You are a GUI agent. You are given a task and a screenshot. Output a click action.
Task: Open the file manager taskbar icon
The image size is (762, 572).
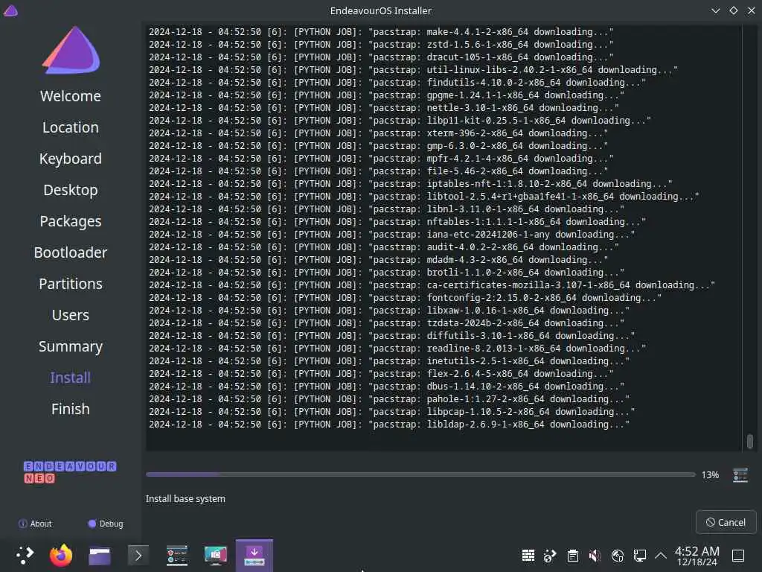click(x=100, y=556)
